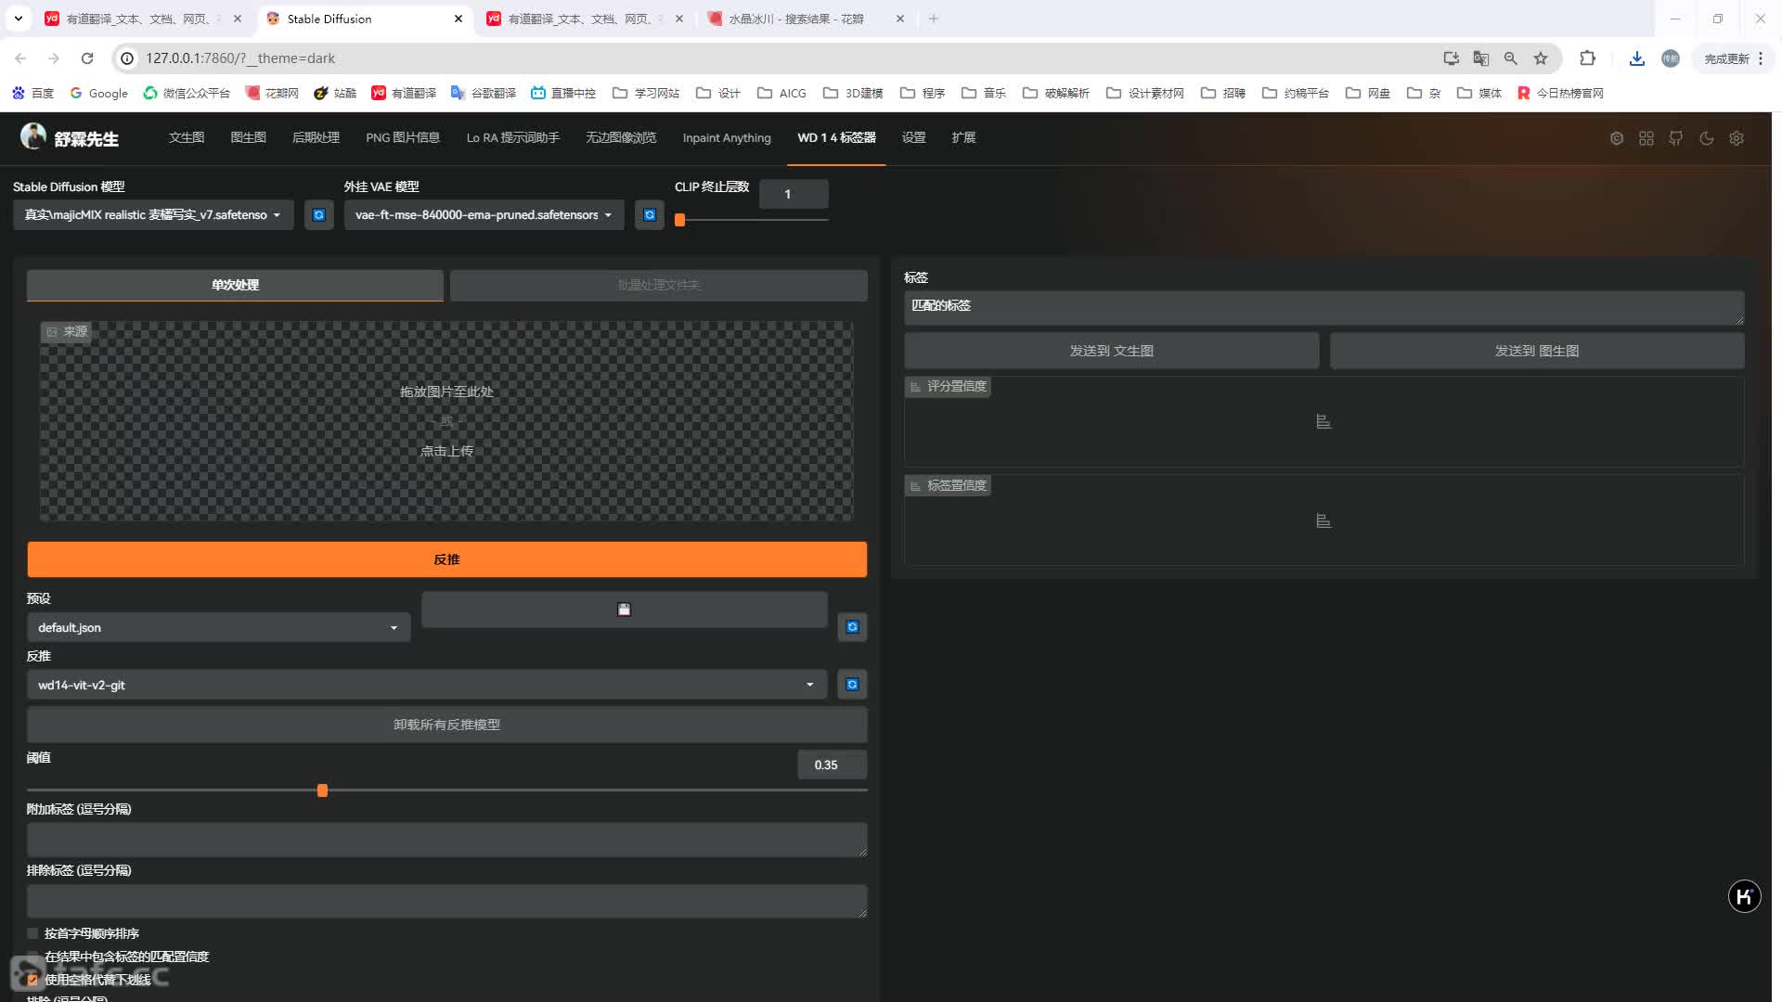Toggle dark mode with the moon icon
The height and width of the screenshot is (1002, 1782).
(x=1706, y=138)
